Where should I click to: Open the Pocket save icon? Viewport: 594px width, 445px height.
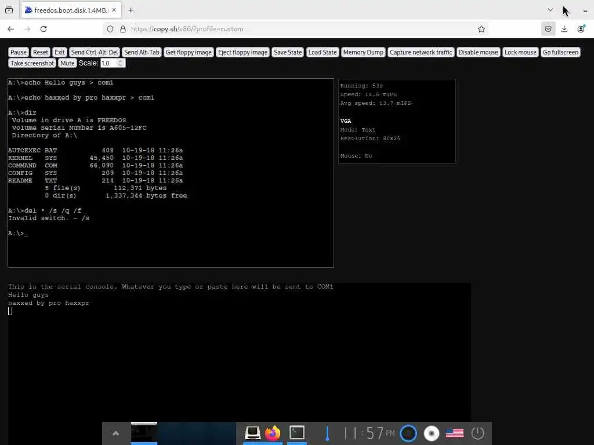[548, 29]
